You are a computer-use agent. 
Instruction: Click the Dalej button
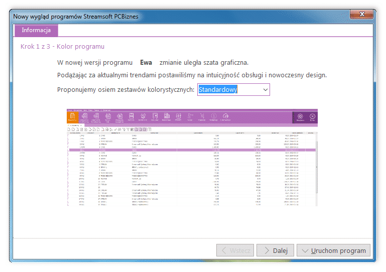coord(275,250)
